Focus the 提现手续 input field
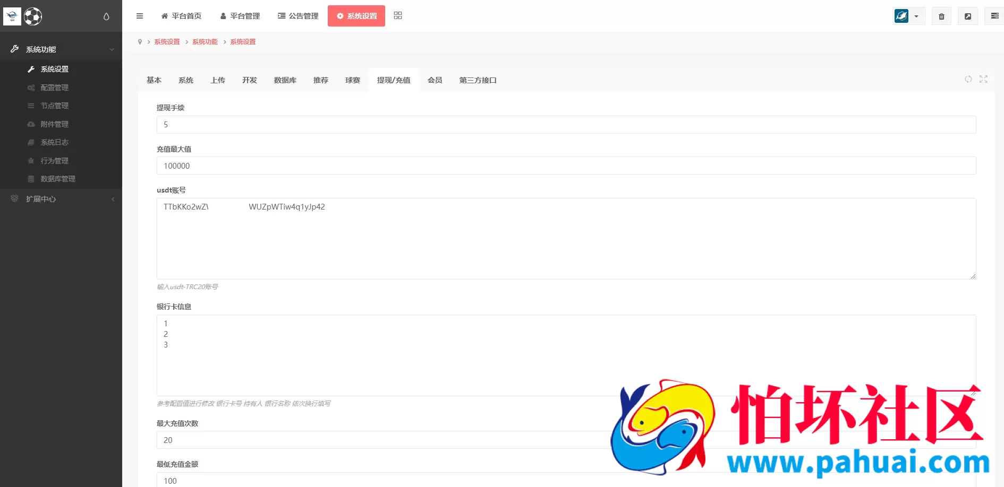The height and width of the screenshot is (487, 1004). (x=566, y=125)
